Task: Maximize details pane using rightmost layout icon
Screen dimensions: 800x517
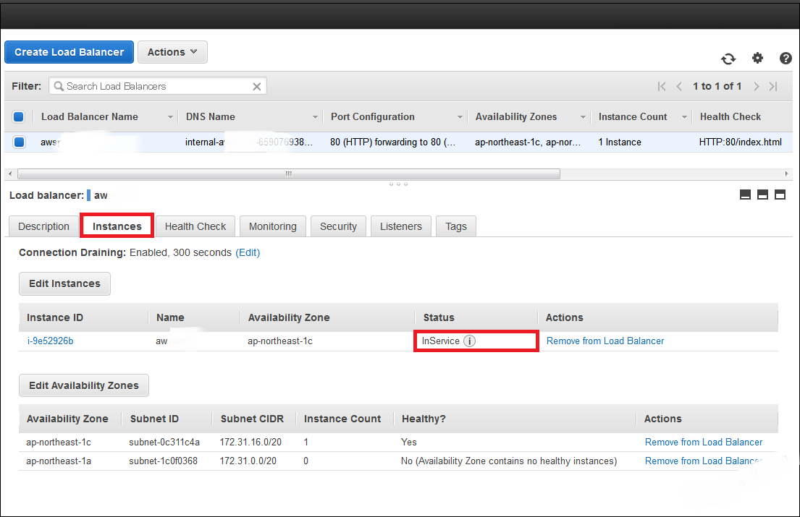Action: point(780,195)
